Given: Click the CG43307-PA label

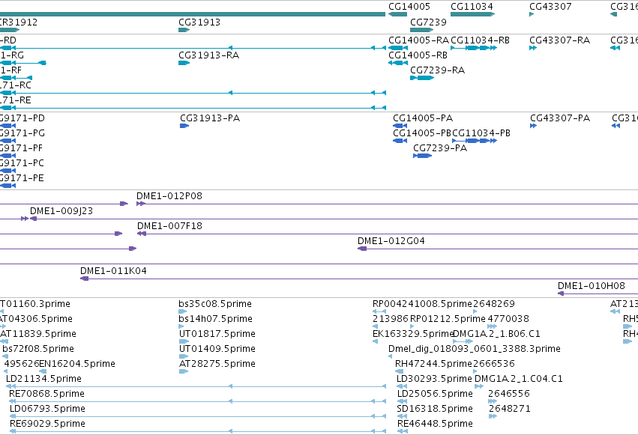Looking at the screenshot, I should [560, 118].
